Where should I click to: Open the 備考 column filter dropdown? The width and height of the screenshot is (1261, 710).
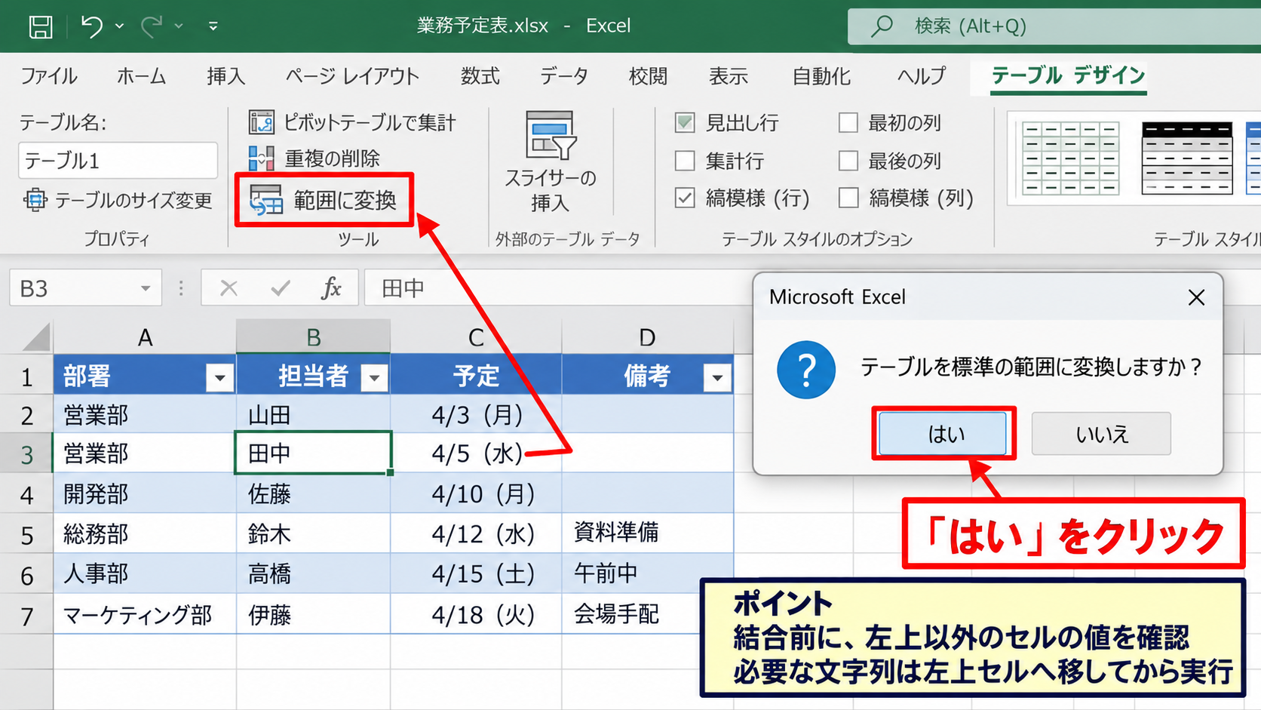click(717, 377)
